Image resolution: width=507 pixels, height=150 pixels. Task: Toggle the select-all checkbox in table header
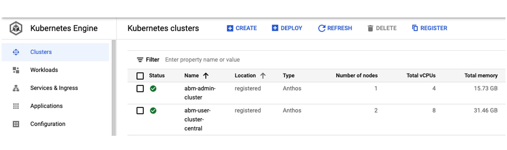tap(140, 76)
